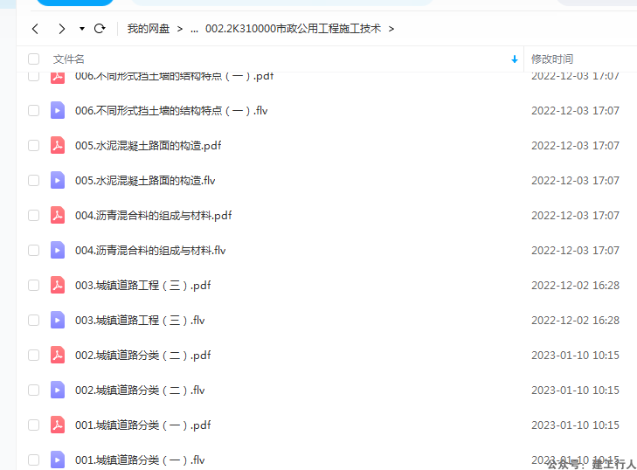Tick checkbox for 005.水泥混凝土路面的构造.flv
637x470 pixels.
coord(34,180)
